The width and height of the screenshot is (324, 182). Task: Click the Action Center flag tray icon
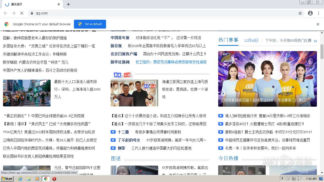click(300, 179)
